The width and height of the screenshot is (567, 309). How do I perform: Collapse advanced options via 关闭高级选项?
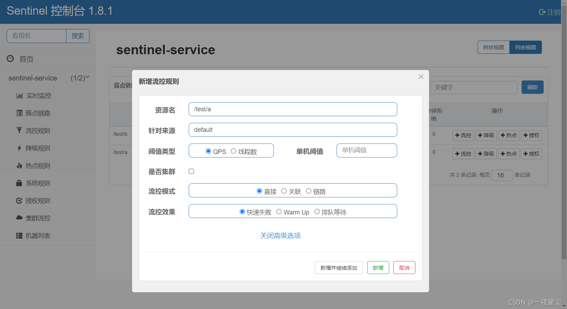tap(280, 236)
